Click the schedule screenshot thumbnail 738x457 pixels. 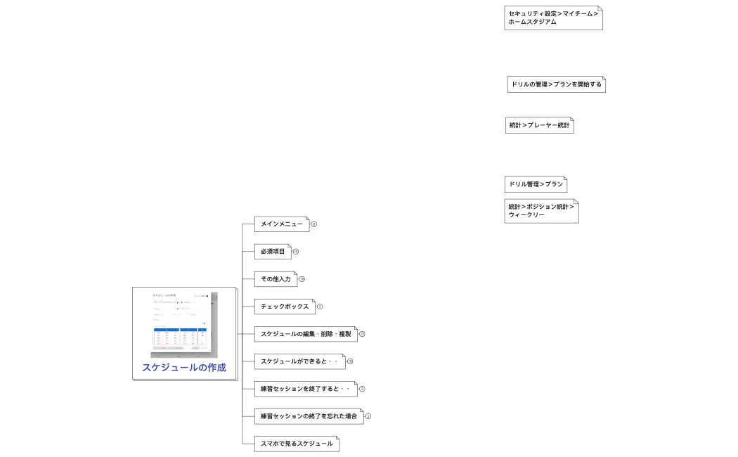click(183, 322)
